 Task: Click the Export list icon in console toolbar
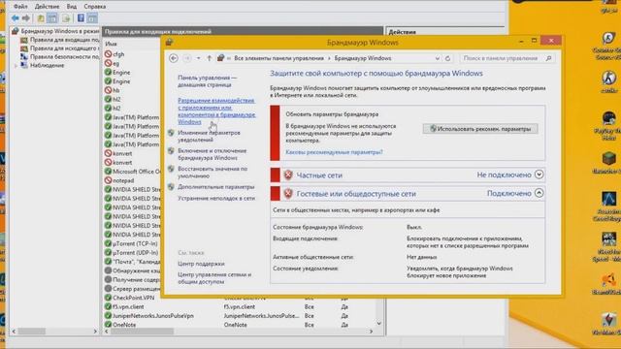tap(66, 18)
